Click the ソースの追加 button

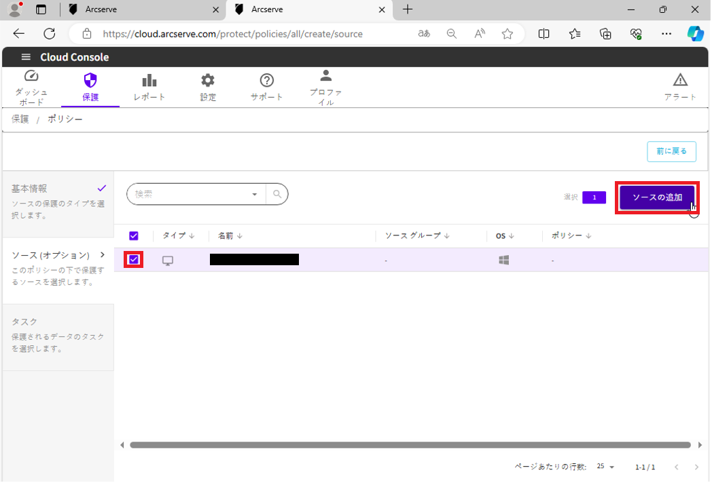click(x=657, y=197)
